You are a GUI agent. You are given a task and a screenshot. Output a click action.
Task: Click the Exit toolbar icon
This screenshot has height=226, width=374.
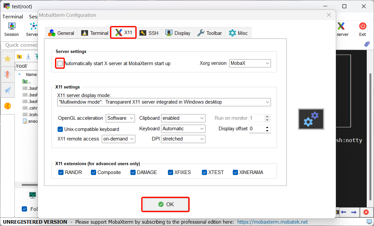pos(362,30)
